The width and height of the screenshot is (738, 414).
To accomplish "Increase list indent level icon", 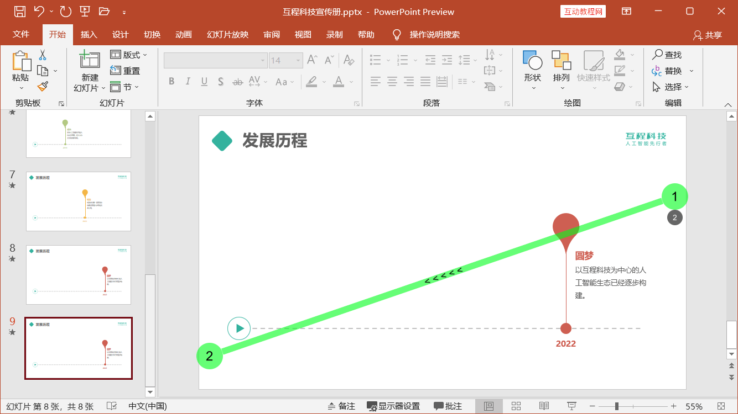I will point(447,60).
